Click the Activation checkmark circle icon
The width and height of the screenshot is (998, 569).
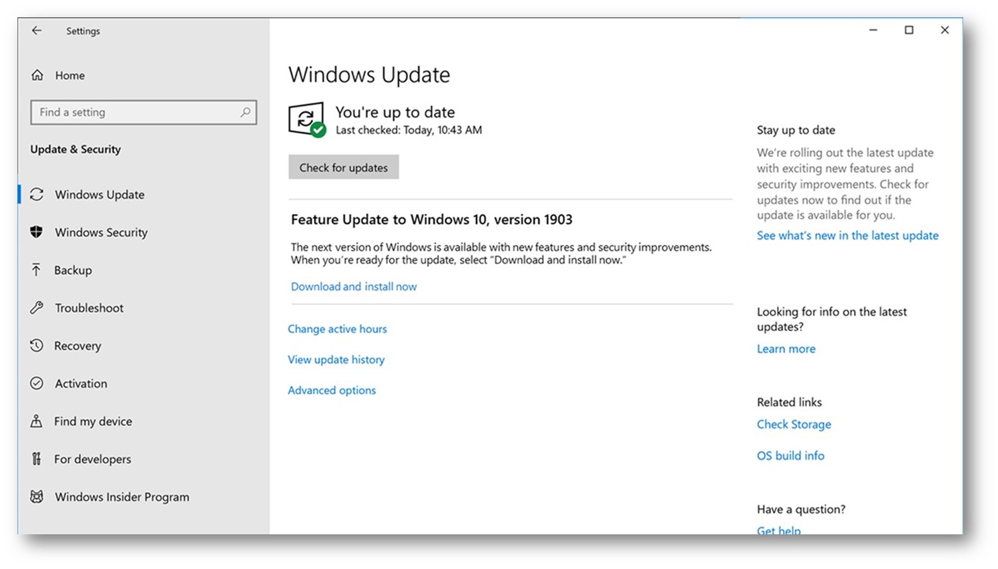click(x=37, y=384)
